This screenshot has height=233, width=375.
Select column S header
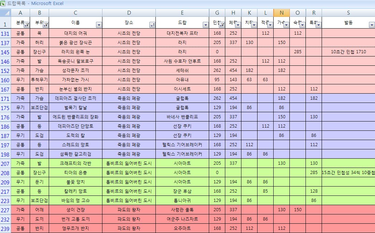[348, 13]
